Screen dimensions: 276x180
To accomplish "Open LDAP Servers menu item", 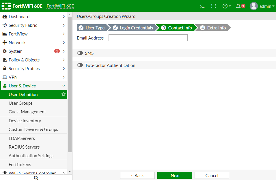I will (33, 138).
